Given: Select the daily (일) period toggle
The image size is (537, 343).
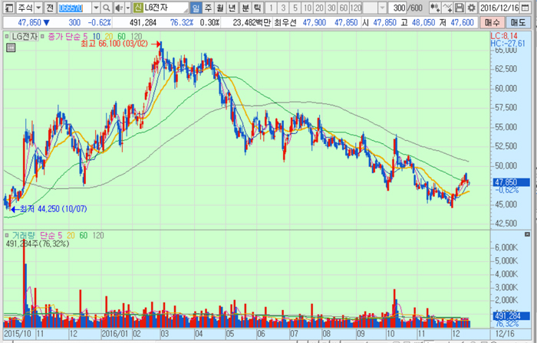Looking at the screenshot, I should coord(197,7).
